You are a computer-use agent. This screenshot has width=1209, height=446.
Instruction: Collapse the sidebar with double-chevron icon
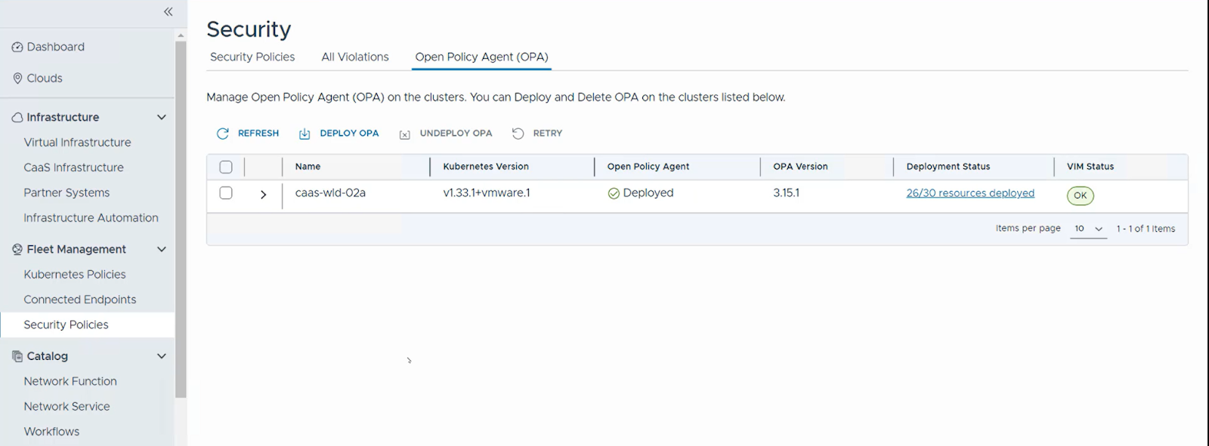click(x=168, y=11)
